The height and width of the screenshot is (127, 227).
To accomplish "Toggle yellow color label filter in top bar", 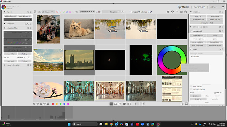I will 61,12.
